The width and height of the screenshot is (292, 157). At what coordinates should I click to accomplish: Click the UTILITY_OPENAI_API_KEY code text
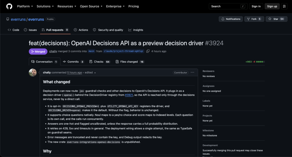click(x=123, y=106)
